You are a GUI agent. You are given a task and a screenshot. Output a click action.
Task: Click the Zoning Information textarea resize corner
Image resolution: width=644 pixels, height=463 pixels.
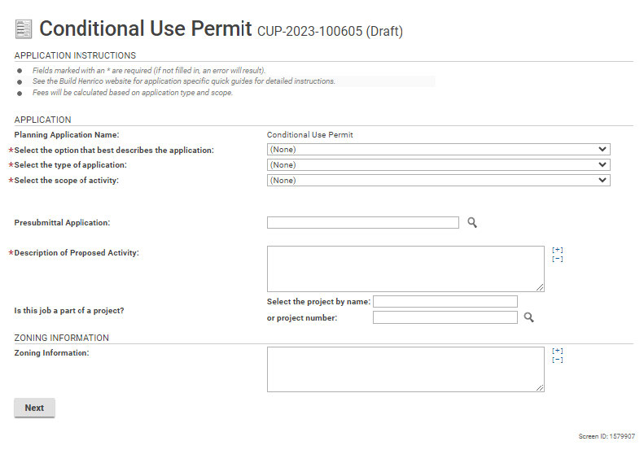[x=541, y=388]
